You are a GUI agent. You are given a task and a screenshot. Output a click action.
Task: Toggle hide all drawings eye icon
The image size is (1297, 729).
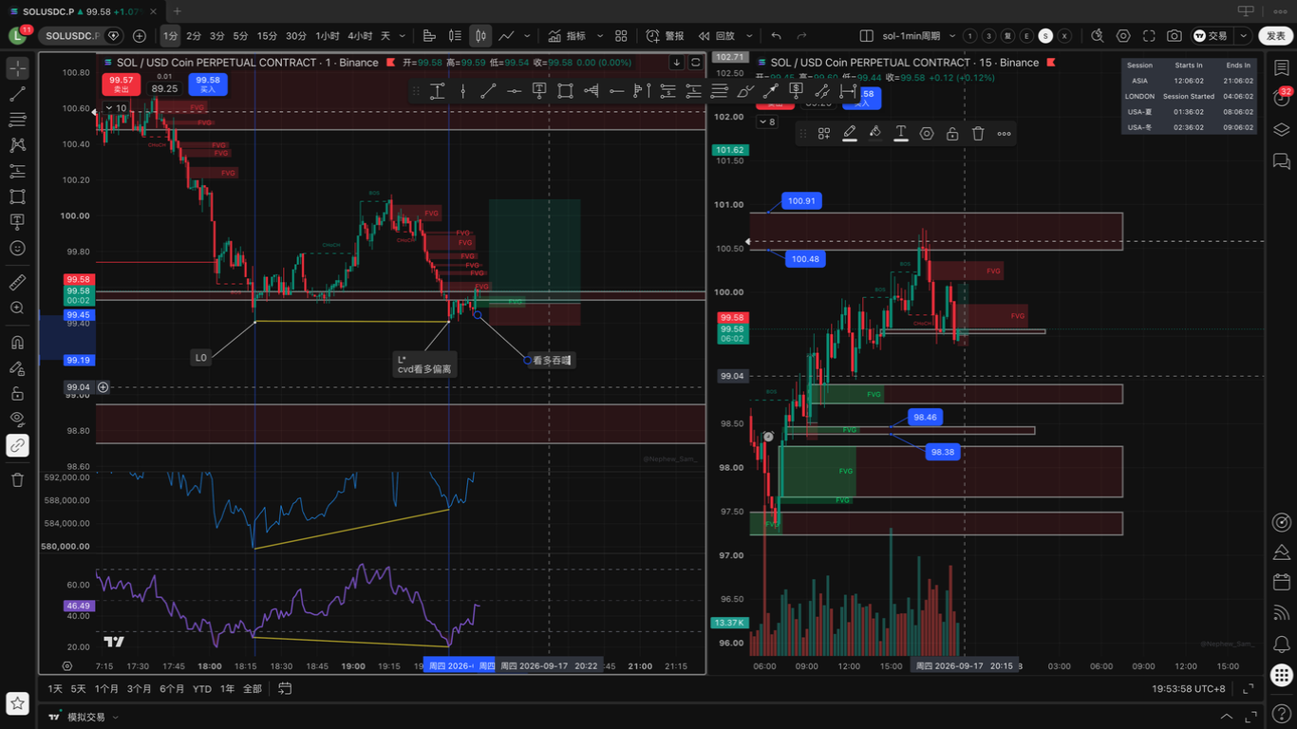pyautogui.click(x=17, y=419)
